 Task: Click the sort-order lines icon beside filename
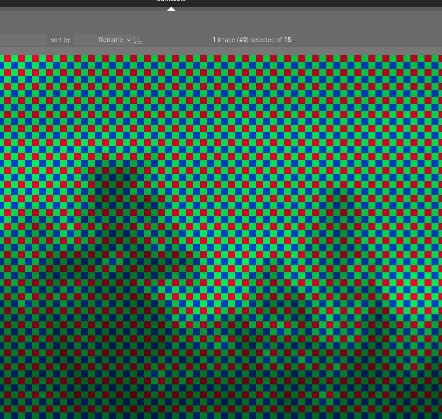tap(138, 40)
